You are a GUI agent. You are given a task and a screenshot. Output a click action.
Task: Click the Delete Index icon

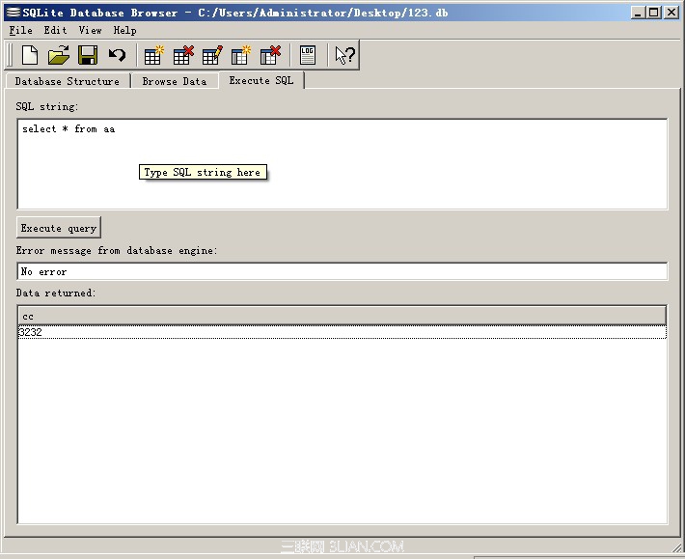[x=270, y=55]
